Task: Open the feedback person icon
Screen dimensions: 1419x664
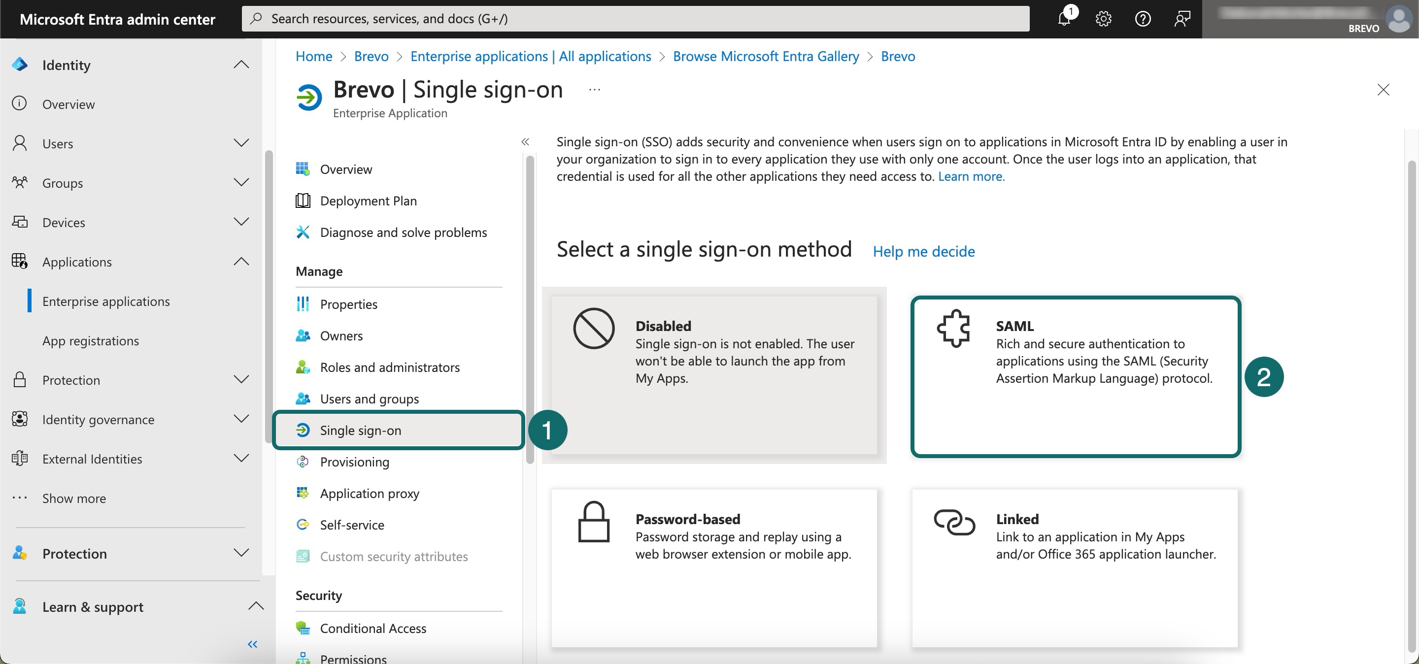Action: [1182, 19]
